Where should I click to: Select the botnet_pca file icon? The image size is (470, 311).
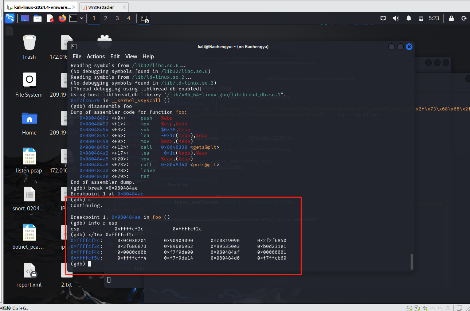tap(29, 236)
